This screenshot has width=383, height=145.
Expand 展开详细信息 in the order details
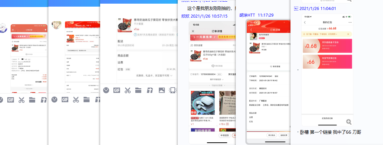coord(212,80)
